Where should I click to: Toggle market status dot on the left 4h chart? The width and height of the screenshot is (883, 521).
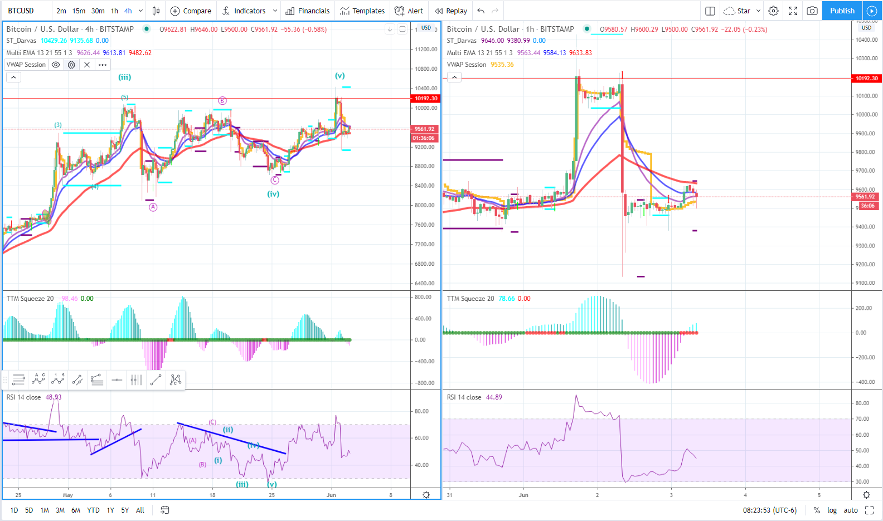pyautogui.click(x=147, y=29)
